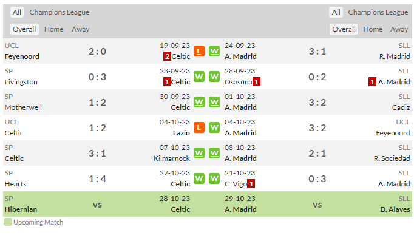Click the red card badge next to Osasuna
The width and height of the screenshot is (414, 238).
(x=256, y=82)
